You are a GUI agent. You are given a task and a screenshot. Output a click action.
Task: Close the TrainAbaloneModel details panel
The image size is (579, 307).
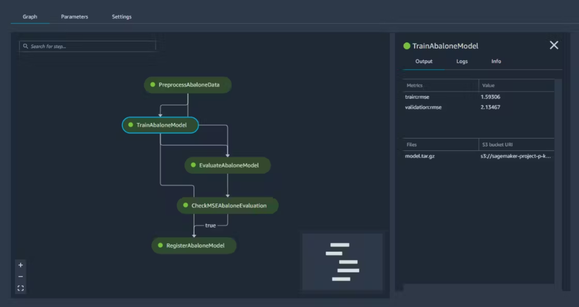click(554, 45)
